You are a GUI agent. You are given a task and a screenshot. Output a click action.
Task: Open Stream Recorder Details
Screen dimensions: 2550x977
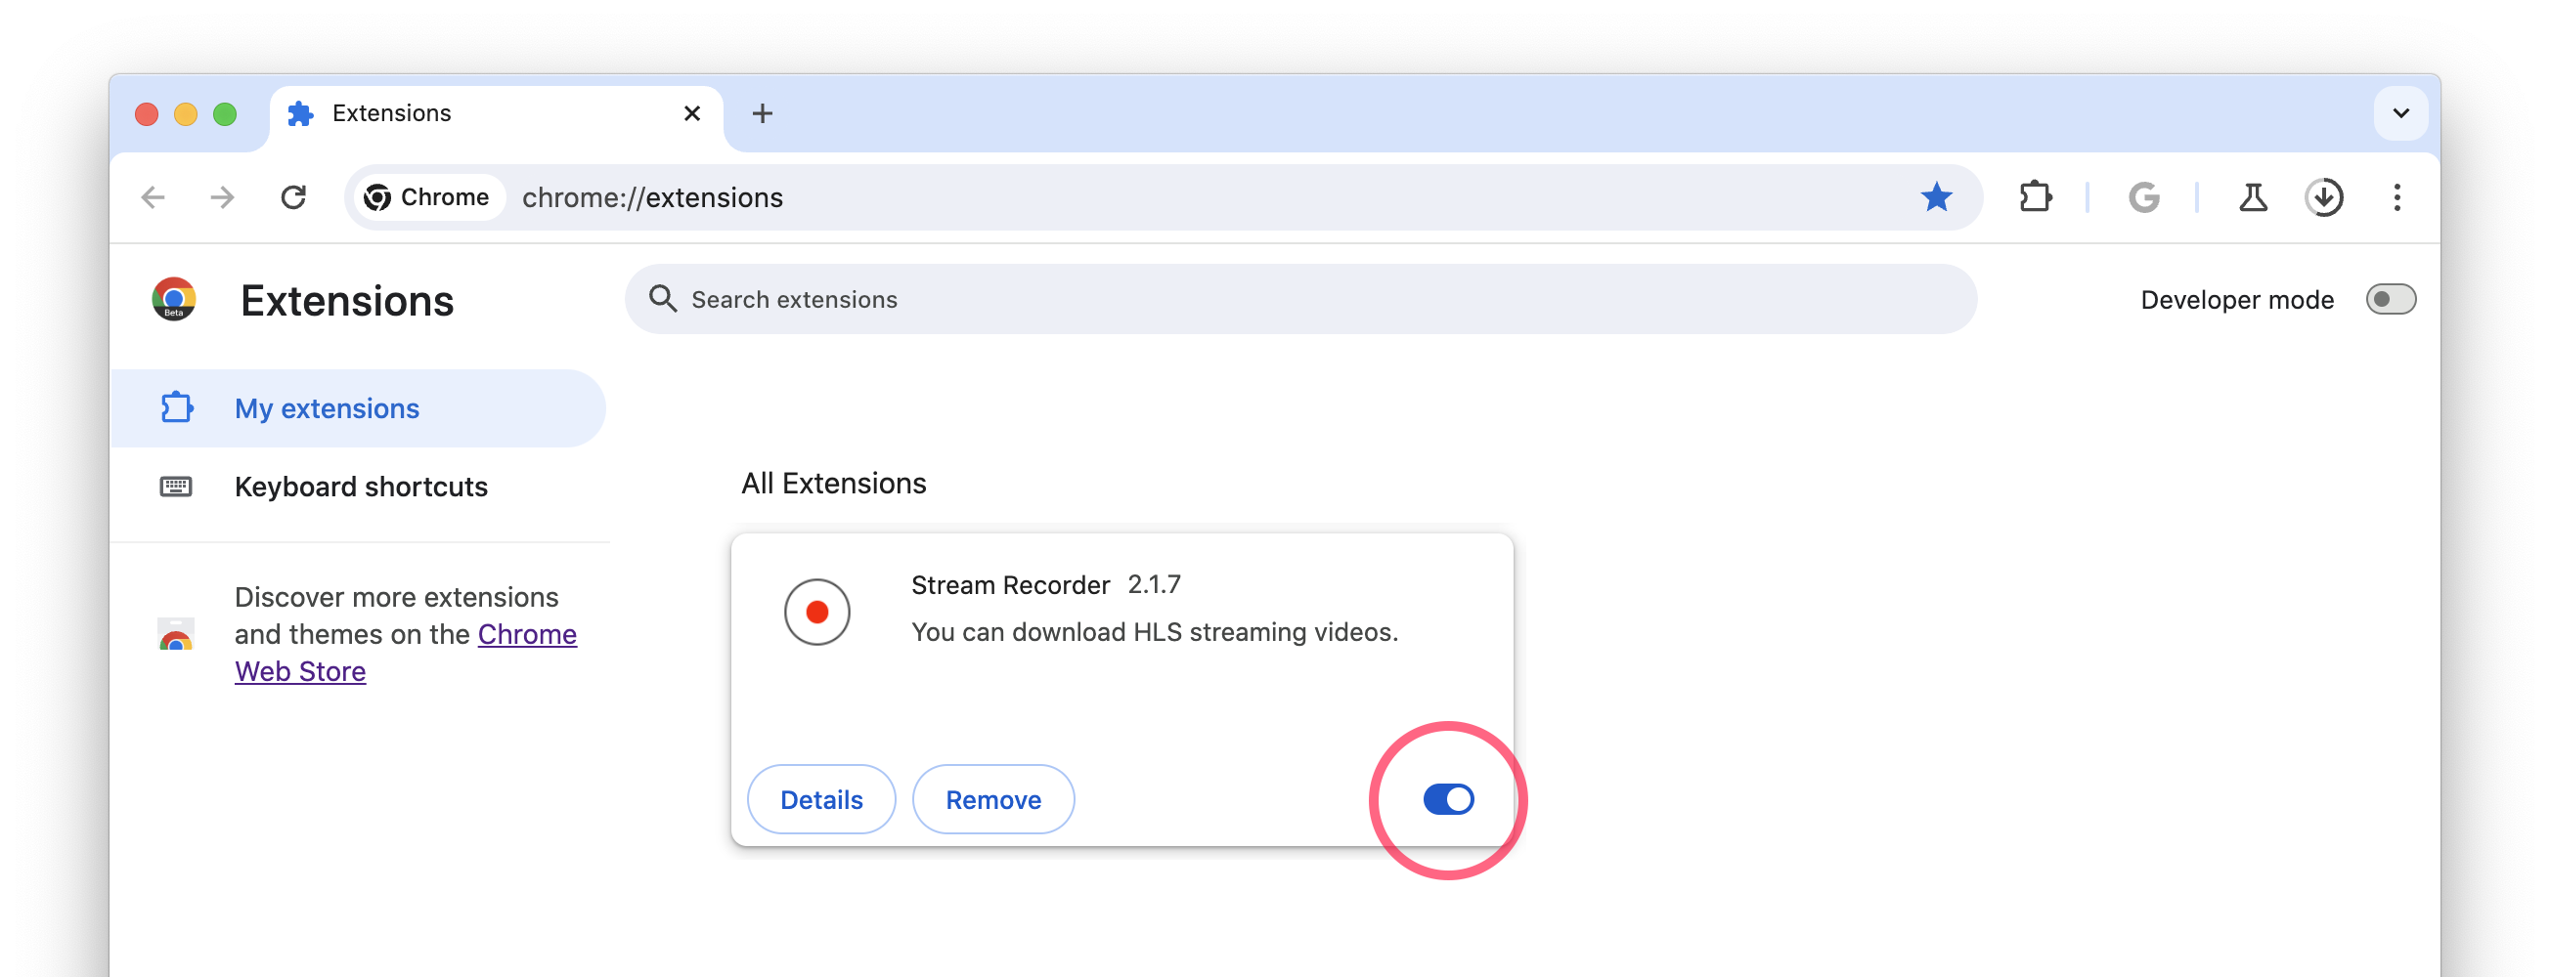point(820,799)
